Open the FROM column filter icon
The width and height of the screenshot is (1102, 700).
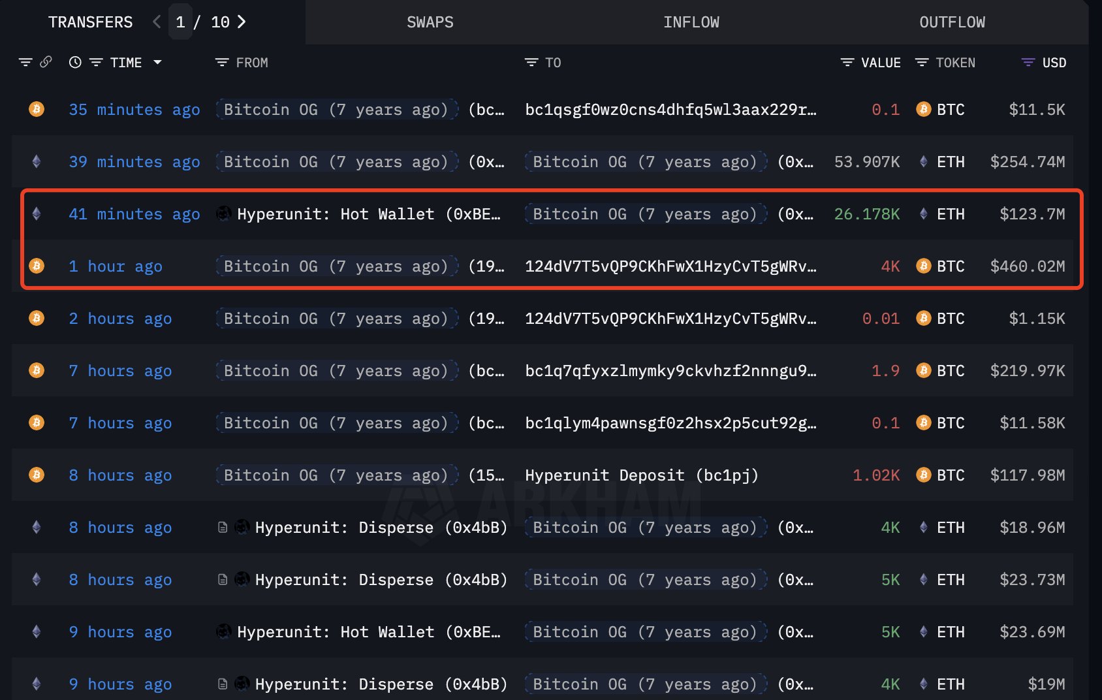(x=222, y=62)
